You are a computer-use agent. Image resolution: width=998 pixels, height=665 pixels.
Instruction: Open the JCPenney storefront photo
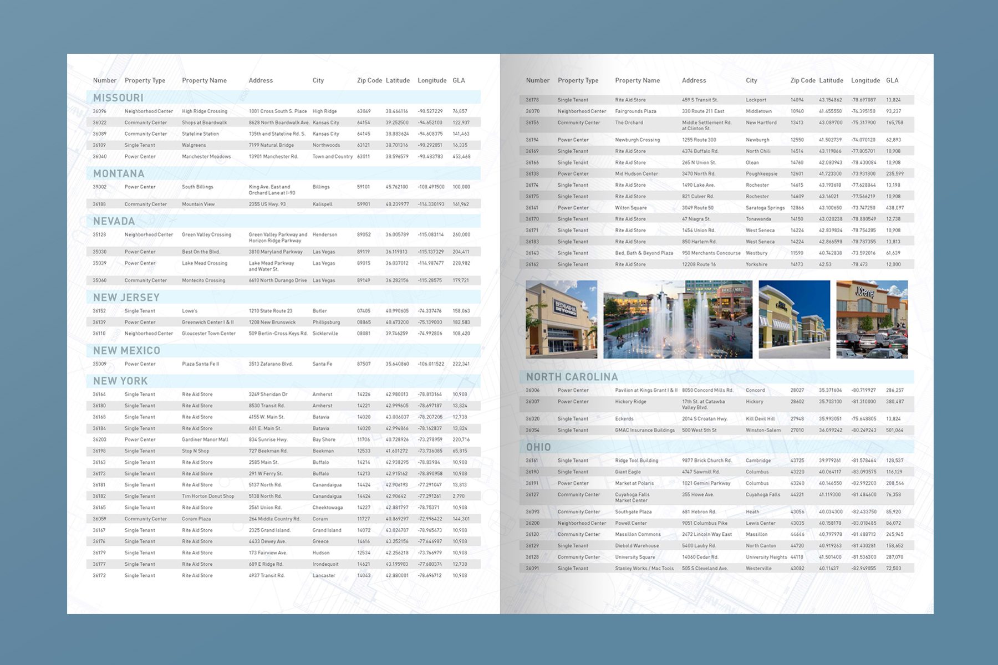pos(872,319)
